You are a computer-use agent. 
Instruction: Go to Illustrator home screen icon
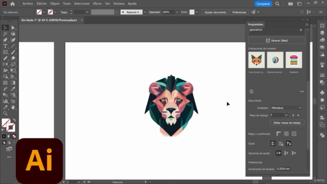[12, 4]
